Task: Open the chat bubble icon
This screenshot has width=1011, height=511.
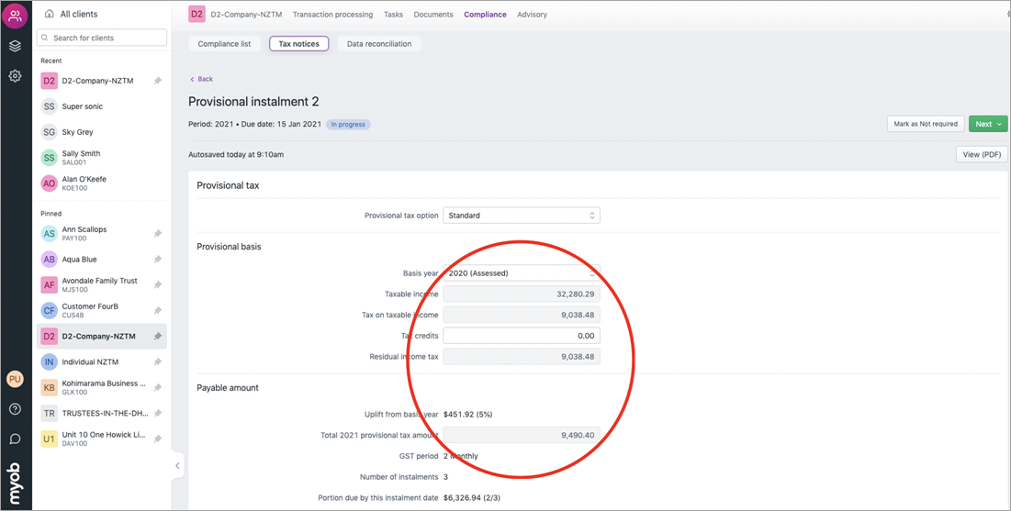Action: point(15,439)
